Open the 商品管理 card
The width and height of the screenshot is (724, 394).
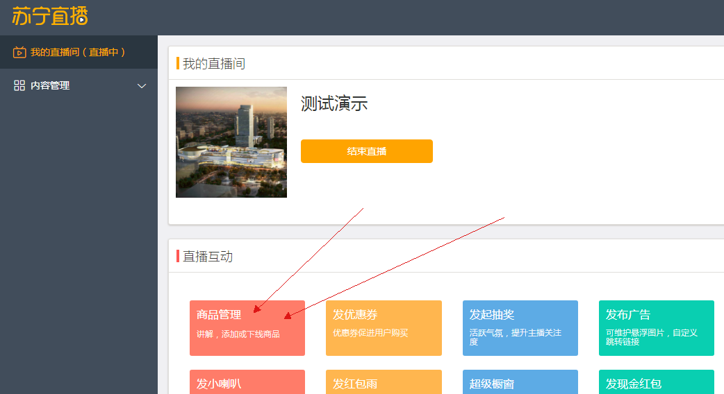pyautogui.click(x=247, y=328)
